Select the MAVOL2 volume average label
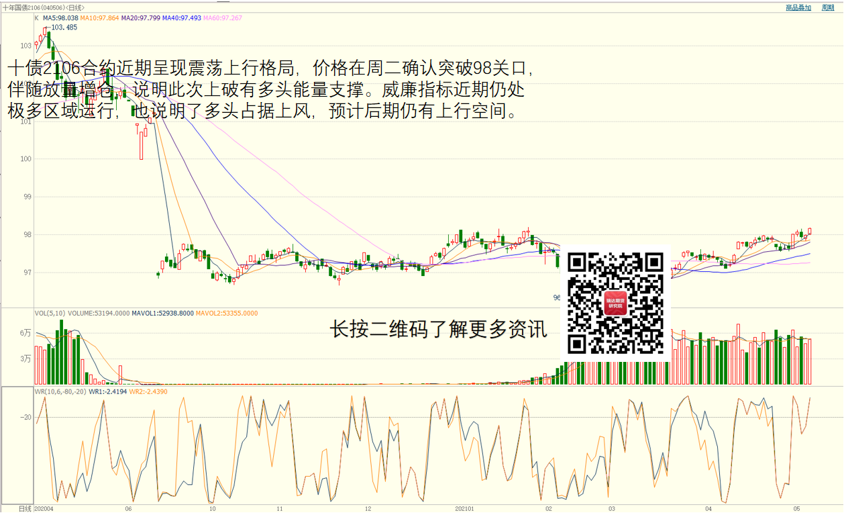Image resolution: width=844 pixels, height=517 pixels. 227,313
